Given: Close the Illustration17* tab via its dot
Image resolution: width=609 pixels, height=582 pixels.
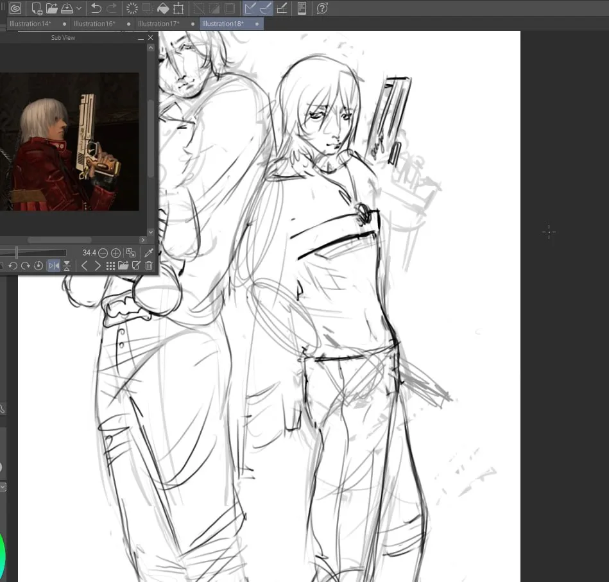Looking at the screenshot, I should (193, 24).
